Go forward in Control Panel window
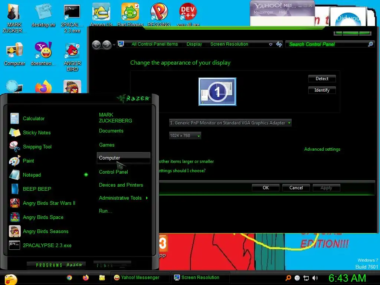Image resolution: width=380 pixels, height=285 pixels. (x=107, y=45)
